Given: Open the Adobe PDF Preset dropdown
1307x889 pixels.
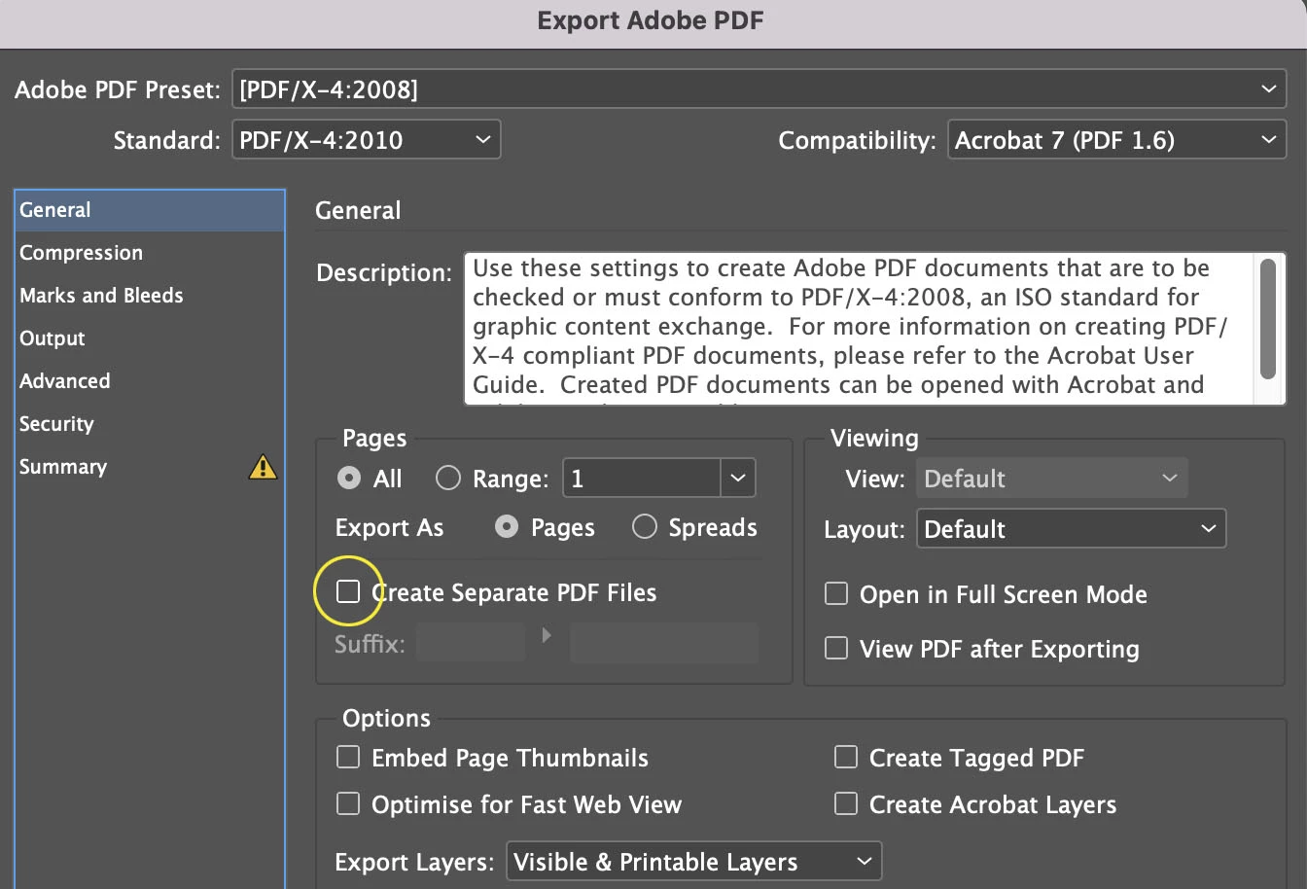Looking at the screenshot, I should (759, 89).
